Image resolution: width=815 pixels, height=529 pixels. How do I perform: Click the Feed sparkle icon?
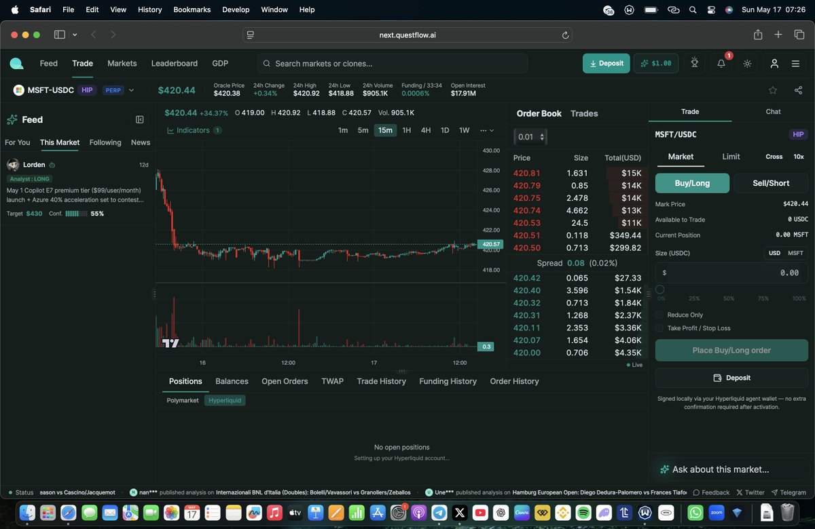pyautogui.click(x=12, y=119)
